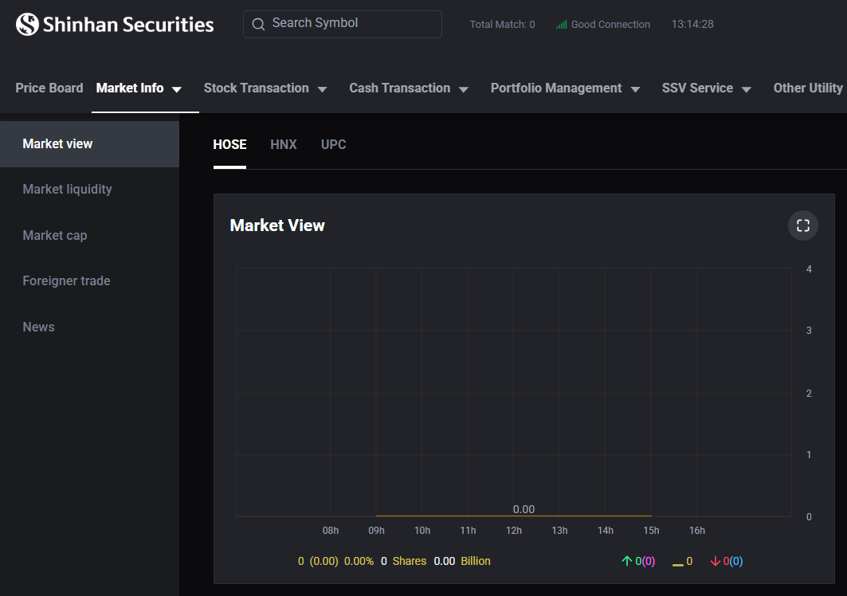Click the red down-arrow losers indicator

pos(715,562)
